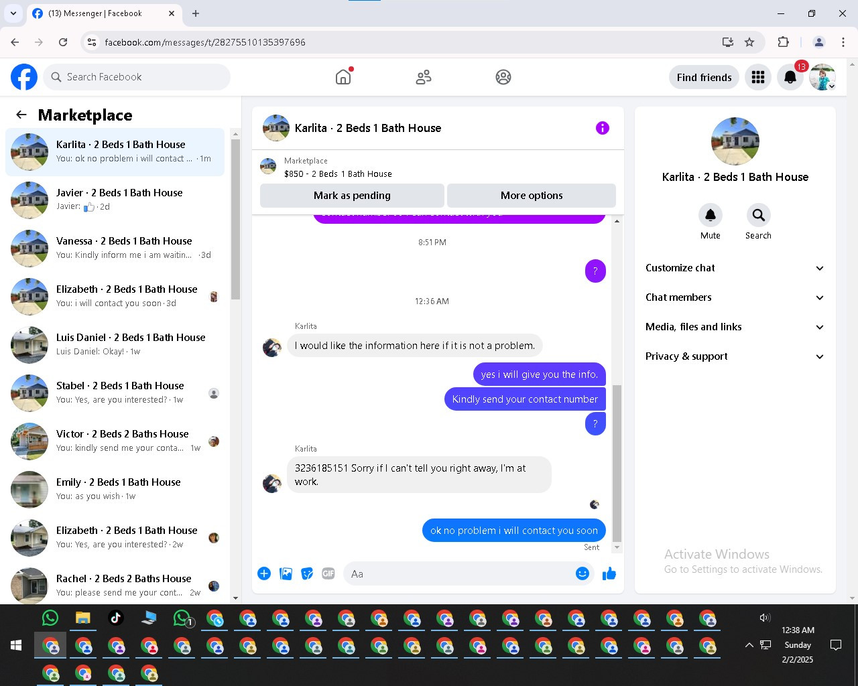Screen dimensions: 858x686
Task: Open Luis Daniel conversation
Action: [x=115, y=344]
